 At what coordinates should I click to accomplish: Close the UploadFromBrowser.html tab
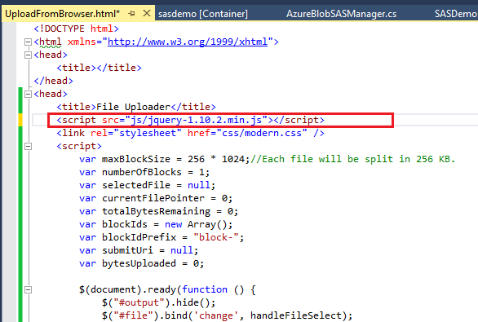[x=147, y=13]
